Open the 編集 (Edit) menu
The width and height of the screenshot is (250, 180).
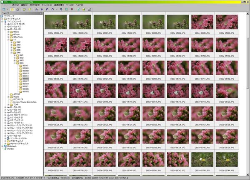24,5
